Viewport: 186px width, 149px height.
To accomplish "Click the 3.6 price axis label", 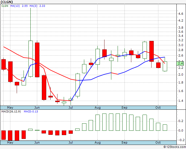I will pos(181,32).
